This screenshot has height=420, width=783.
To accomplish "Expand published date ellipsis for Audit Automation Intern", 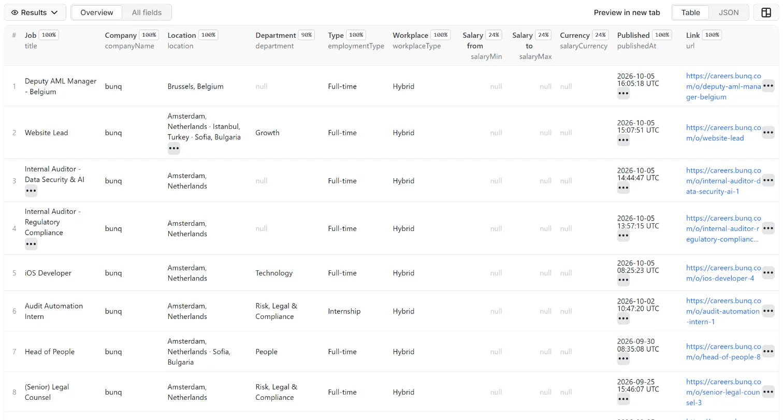I will (x=624, y=318).
